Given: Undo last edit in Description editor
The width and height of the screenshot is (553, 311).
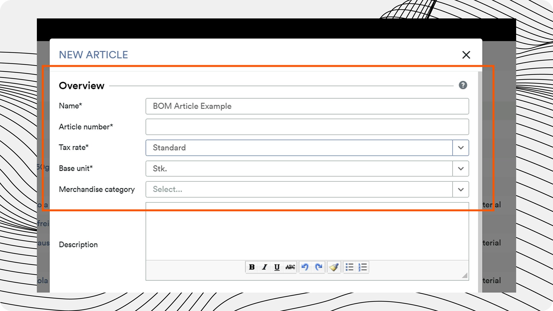Looking at the screenshot, I should coord(305,267).
